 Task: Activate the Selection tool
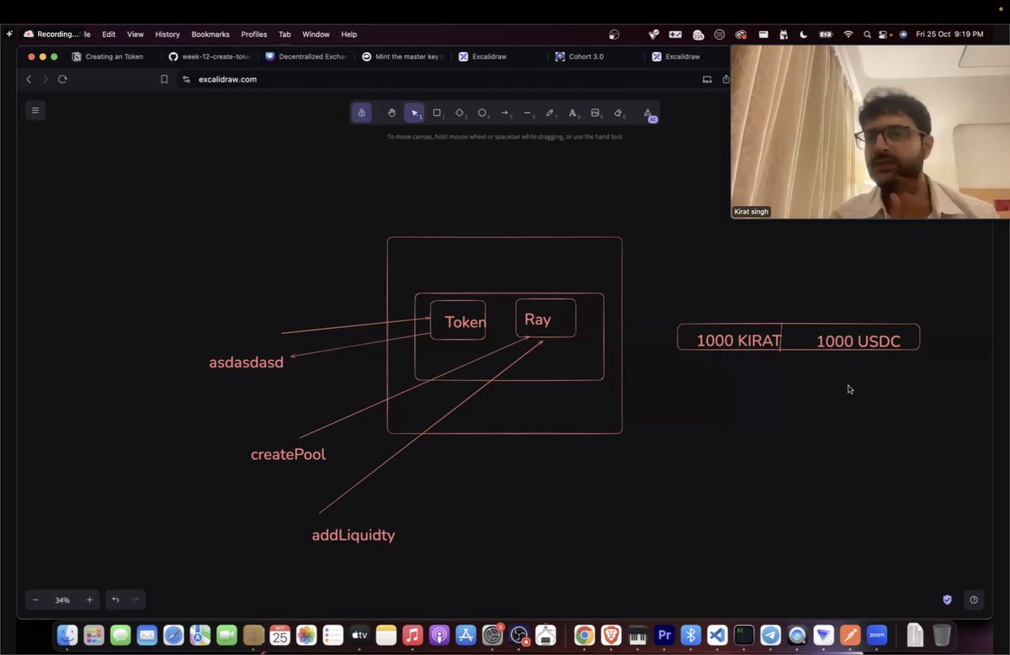413,112
